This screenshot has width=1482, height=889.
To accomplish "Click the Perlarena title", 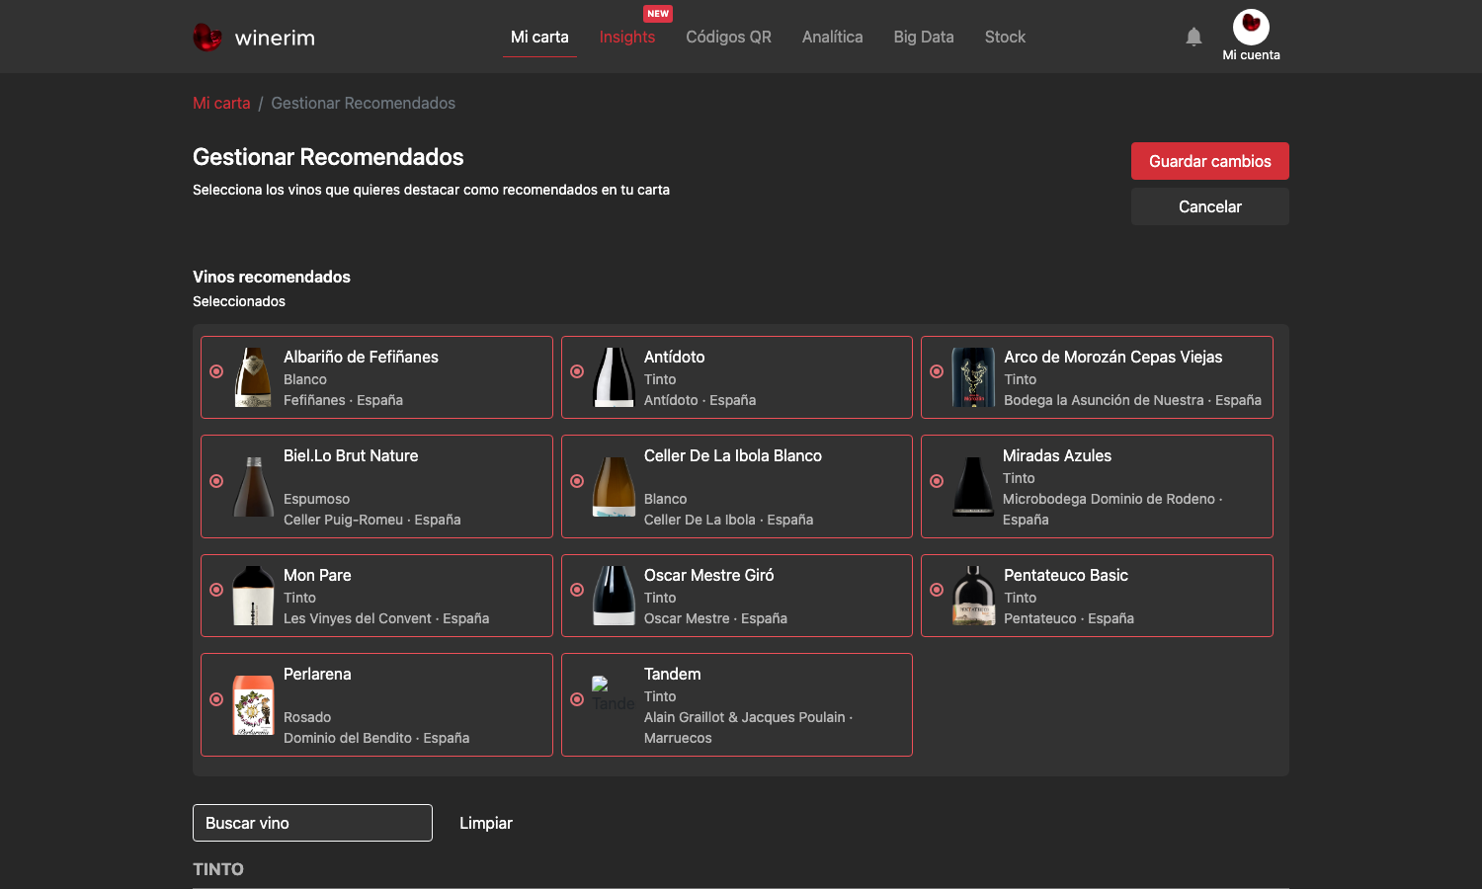I will (x=317, y=674).
